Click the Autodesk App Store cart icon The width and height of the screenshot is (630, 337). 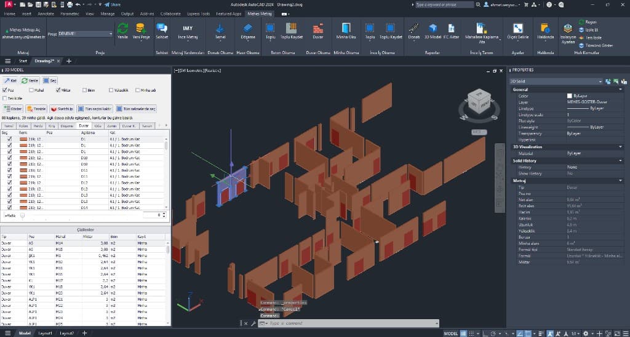[x=525, y=4]
